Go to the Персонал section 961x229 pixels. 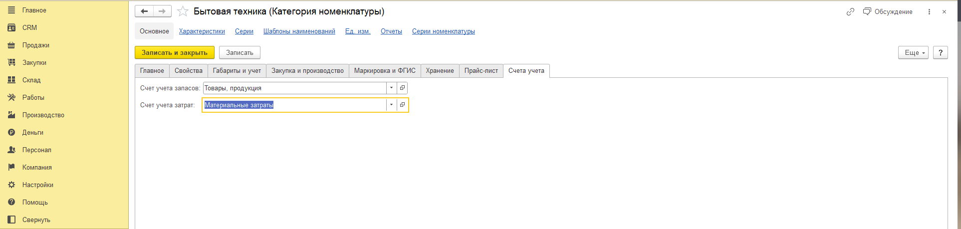[36, 150]
